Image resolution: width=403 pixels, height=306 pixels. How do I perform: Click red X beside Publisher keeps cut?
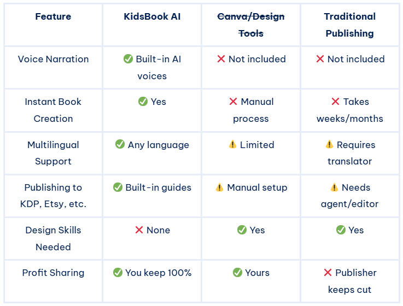coord(328,273)
